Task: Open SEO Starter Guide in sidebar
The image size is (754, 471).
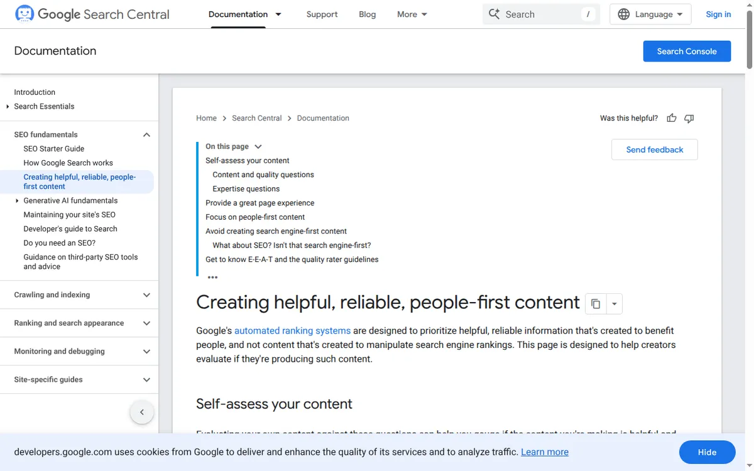Action: pos(54,149)
